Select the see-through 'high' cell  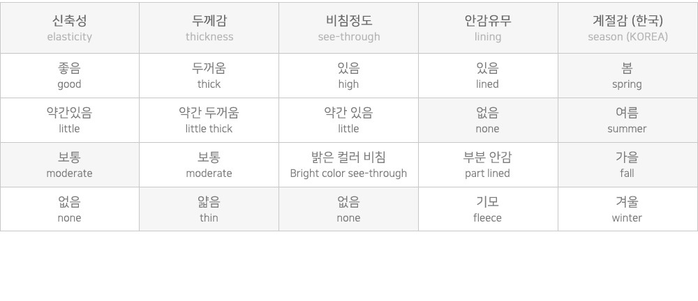pos(348,75)
